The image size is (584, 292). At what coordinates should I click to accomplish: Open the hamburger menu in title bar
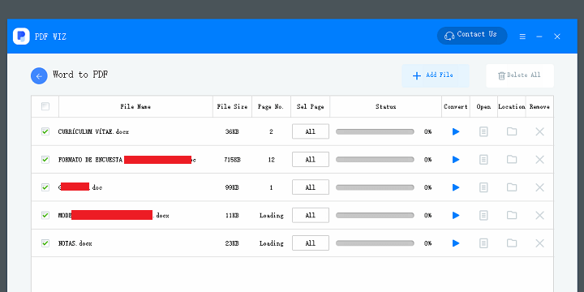[x=522, y=36]
